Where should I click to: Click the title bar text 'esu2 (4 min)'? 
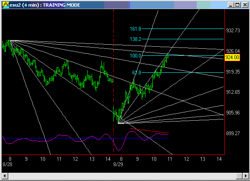click(24, 5)
